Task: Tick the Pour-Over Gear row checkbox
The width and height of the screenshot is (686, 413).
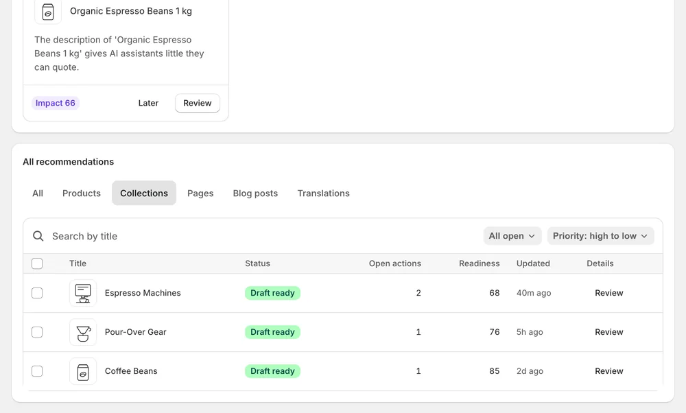Action: (37, 332)
